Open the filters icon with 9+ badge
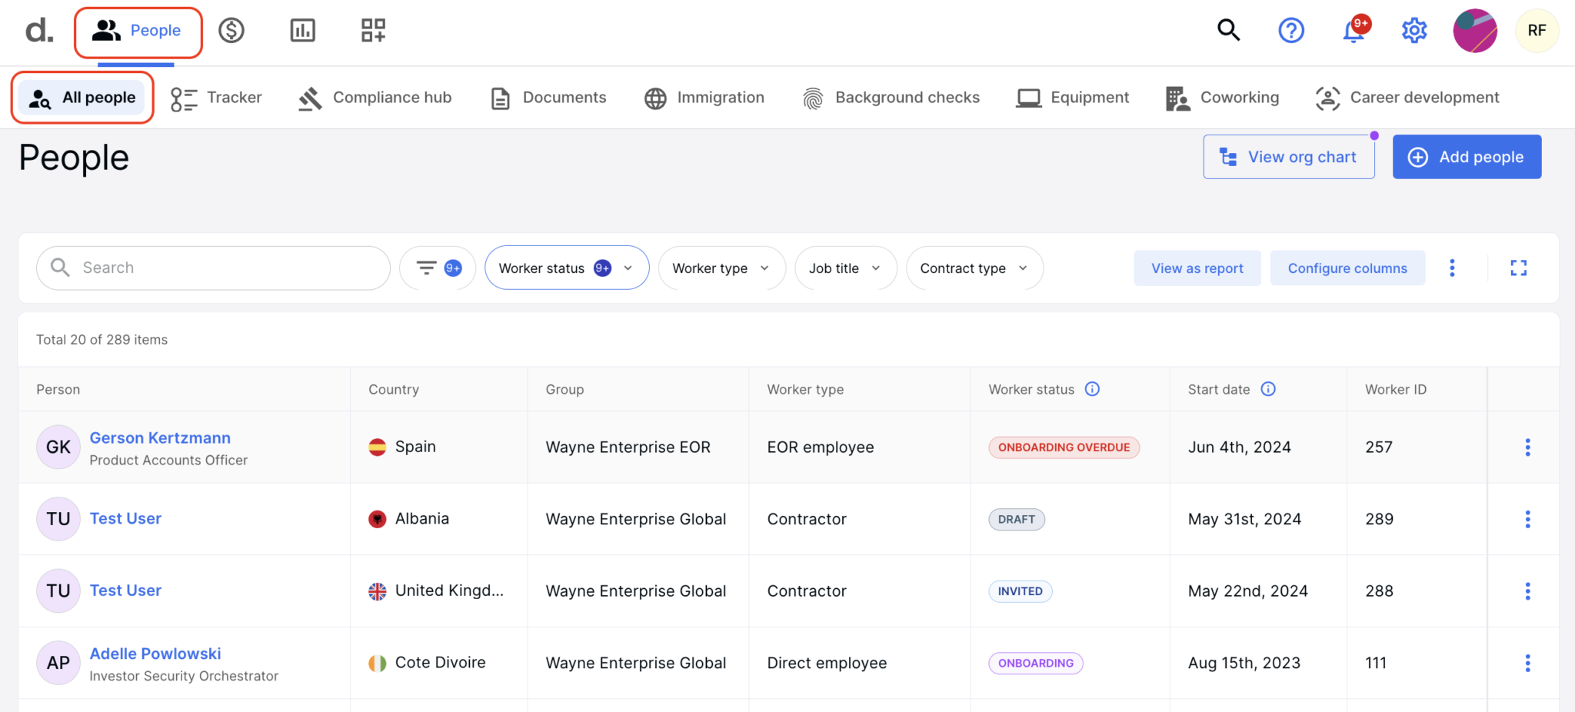This screenshot has width=1575, height=712. point(438,268)
